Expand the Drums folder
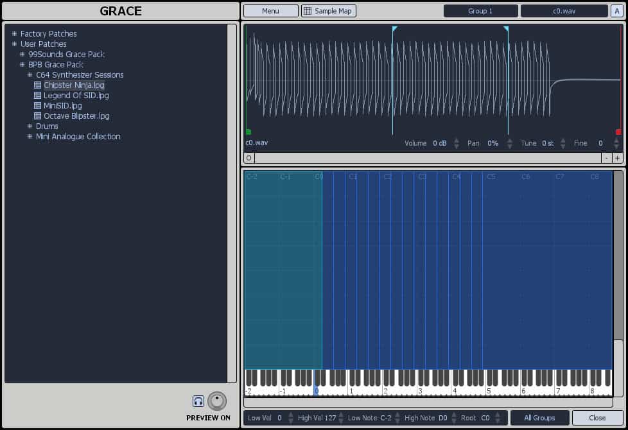 coord(30,126)
